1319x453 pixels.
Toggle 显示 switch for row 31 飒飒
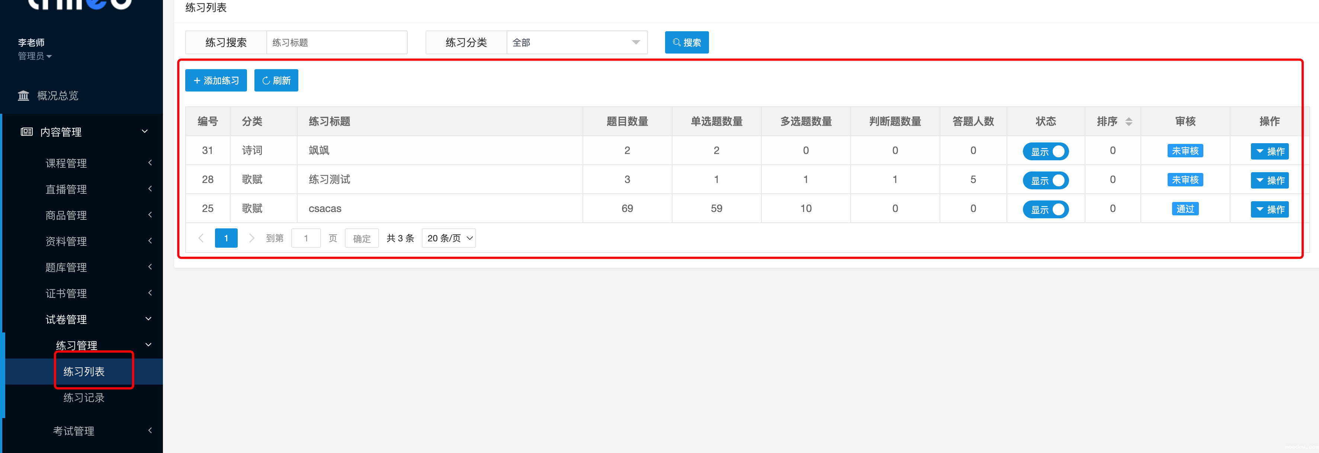coord(1045,151)
